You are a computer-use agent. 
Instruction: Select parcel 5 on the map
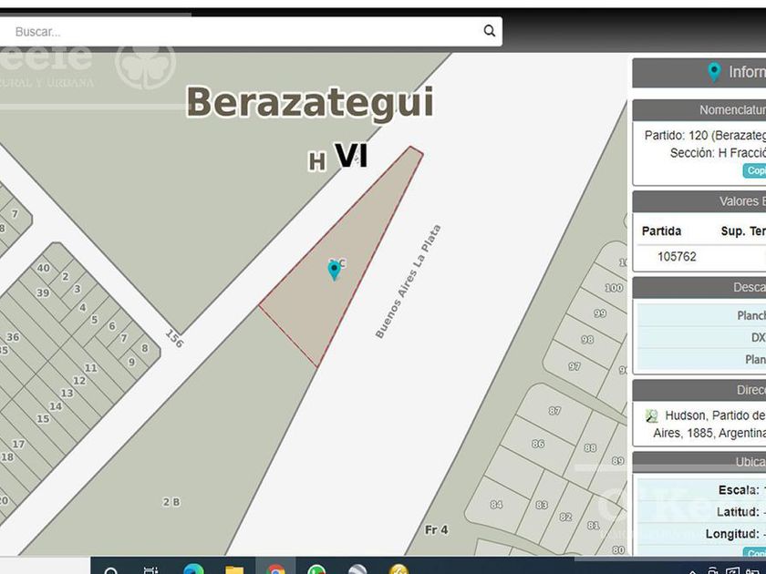[x=94, y=320]
